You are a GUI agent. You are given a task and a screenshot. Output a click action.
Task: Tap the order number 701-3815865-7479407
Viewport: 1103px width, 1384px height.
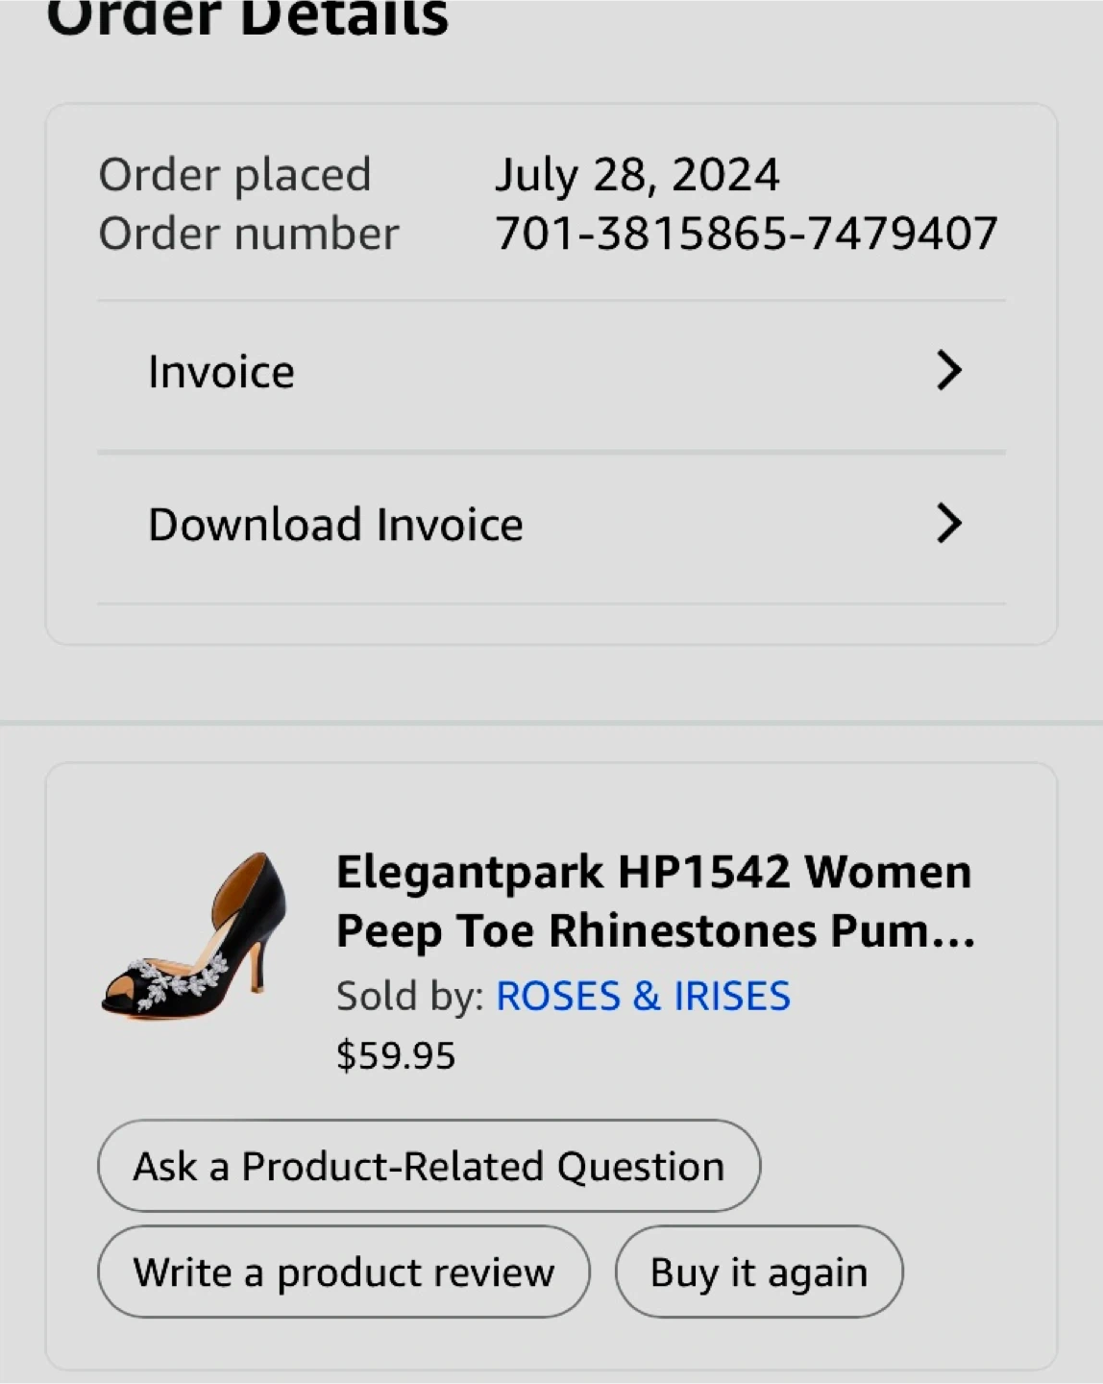pyautogui.click(x=747, y=234)
